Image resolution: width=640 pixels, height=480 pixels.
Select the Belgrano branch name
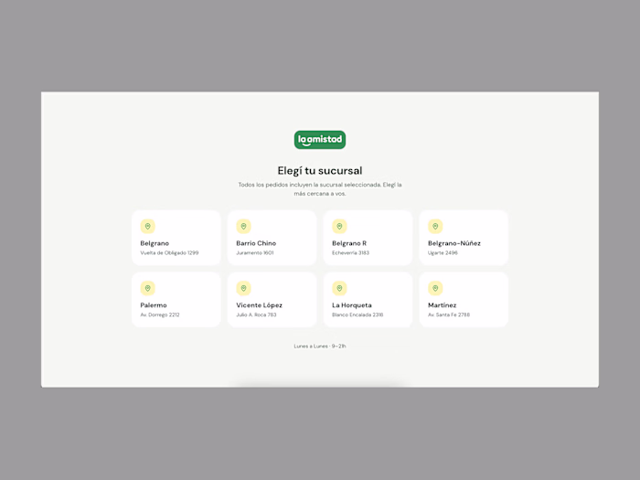point(155,243)
